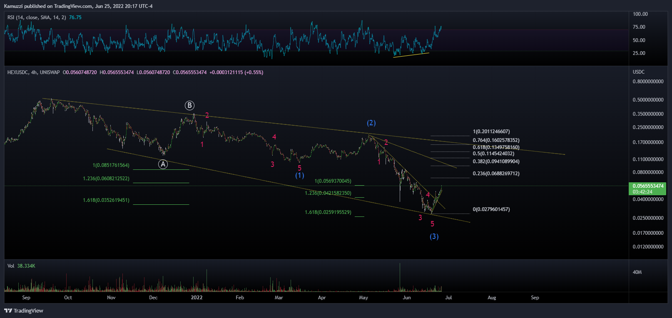Click green extension label 1(0.0569370045)
The height and width of the screenshot is (318, 672).
333,181
